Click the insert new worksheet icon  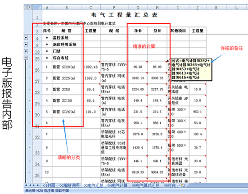click(x=183, y=185)
